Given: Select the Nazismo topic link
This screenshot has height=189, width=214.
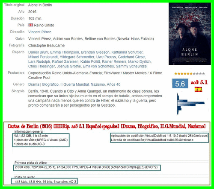Looking at the screenshot, I should pos(98,84).
